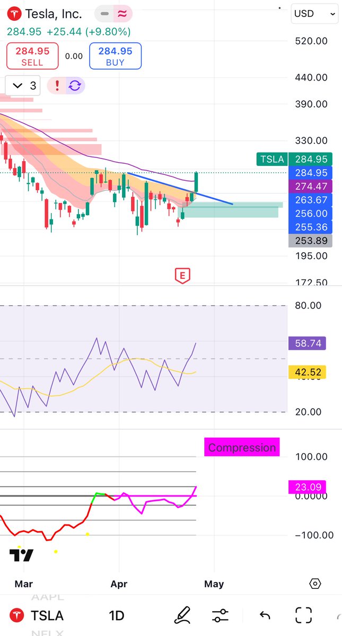Image resolution: width=342 pixels, height=636 pixels.
Task: Select the yellow 42.52 RSI average label
Action: coord(307,372)
